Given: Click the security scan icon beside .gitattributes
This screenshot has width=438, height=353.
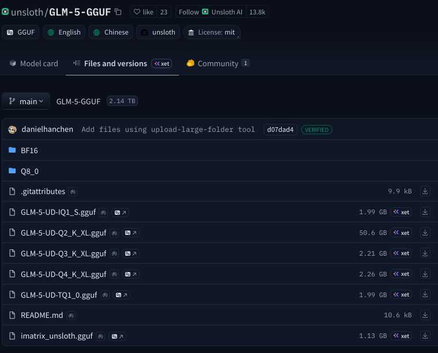Looking at the screenshot, I should (x=73, y=192).
